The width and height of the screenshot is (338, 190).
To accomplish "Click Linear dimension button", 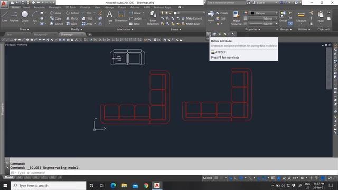I will point(135,13).
